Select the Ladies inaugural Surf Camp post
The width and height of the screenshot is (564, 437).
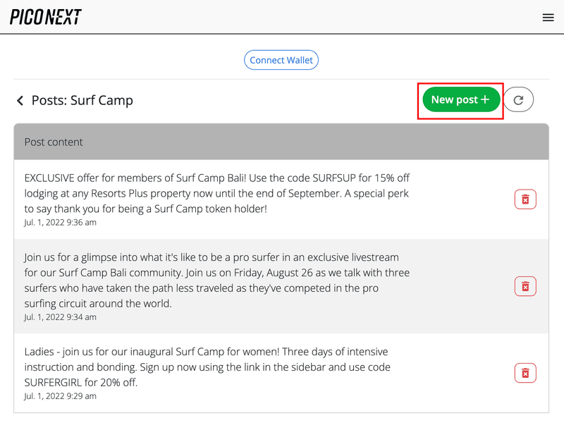pos(207,367)
